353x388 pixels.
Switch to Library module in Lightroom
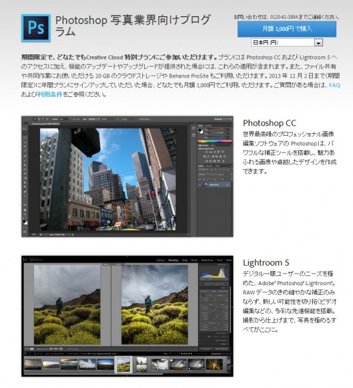click(x=160, y=261)
